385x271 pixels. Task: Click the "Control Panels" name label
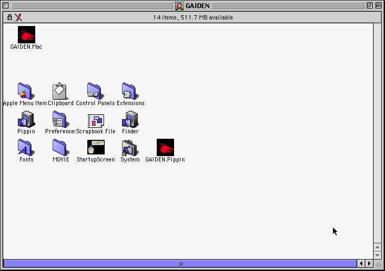pyautogui.click(x=95, y=103)
